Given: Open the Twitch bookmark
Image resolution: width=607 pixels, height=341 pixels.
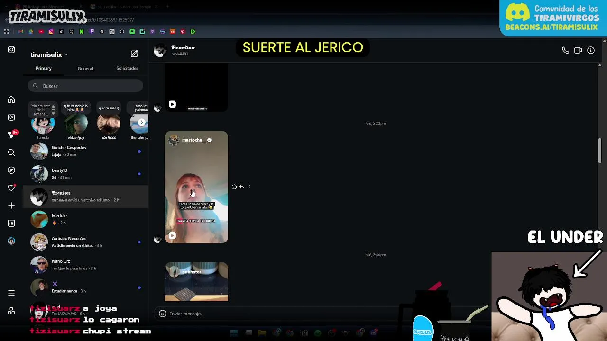Looking at the screenshot, I should point(92,32).
